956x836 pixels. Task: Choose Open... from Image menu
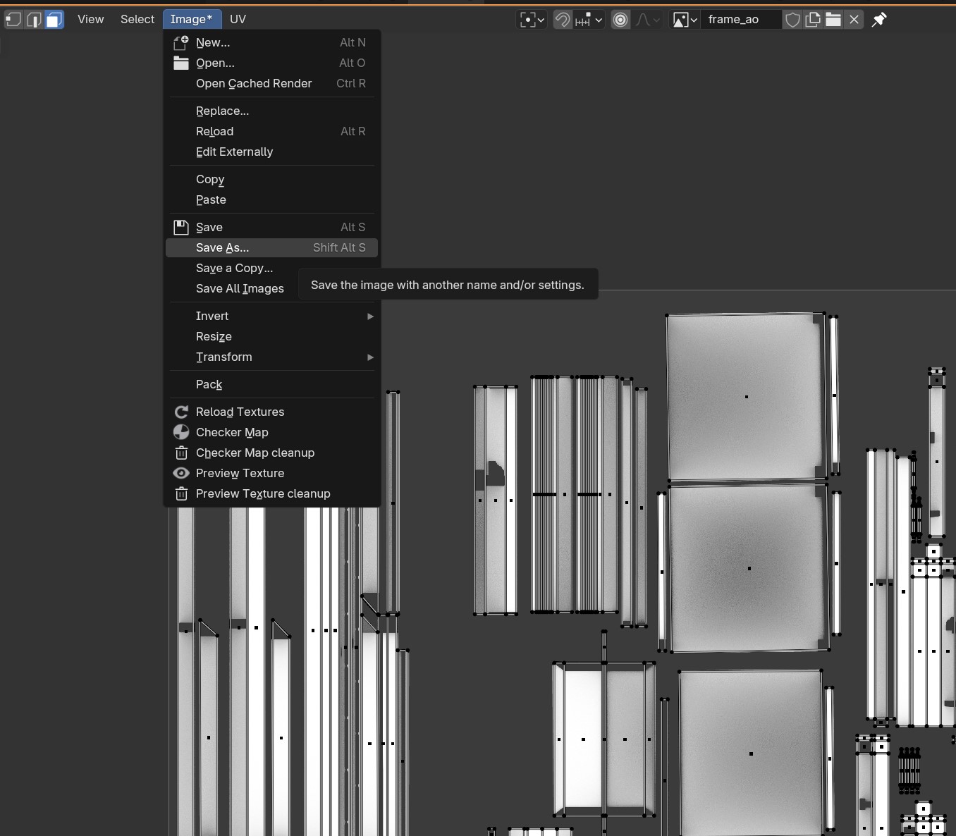(271, 63)
